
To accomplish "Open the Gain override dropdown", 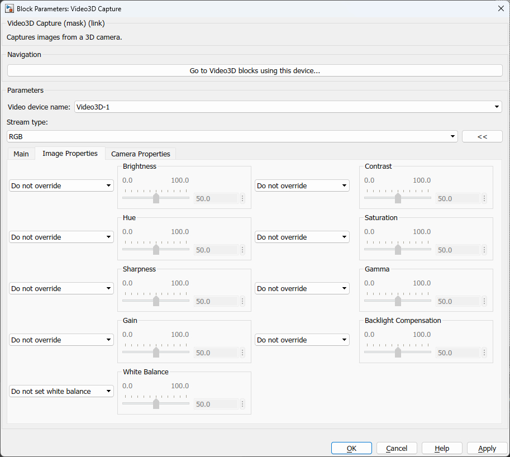I will click(x=61, y=340).
